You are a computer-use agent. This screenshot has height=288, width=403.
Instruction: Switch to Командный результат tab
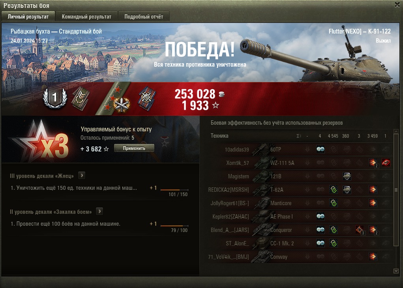86,17
